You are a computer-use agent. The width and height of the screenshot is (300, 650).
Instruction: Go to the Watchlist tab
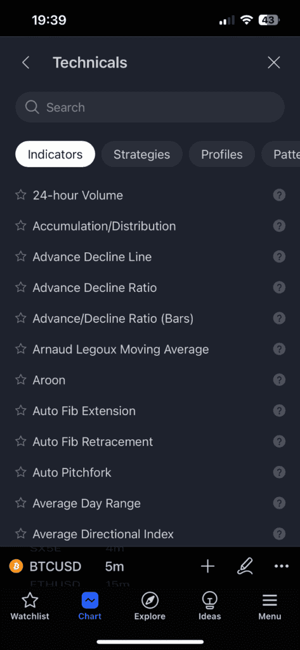[x=30, y=606]
